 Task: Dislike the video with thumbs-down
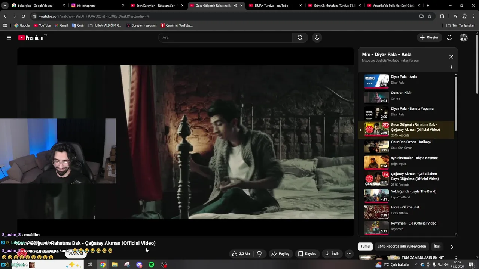point(259,254)
